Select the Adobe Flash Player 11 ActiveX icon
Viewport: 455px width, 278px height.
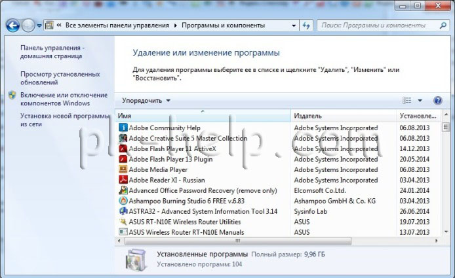tap(123, 148)
